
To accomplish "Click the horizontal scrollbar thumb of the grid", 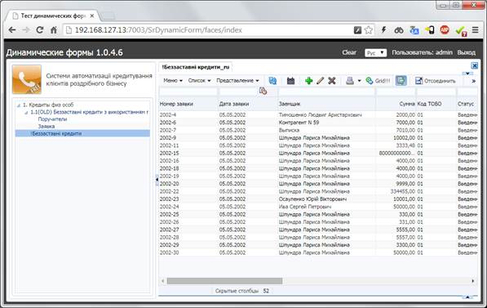I will click(x=224, y=281).
